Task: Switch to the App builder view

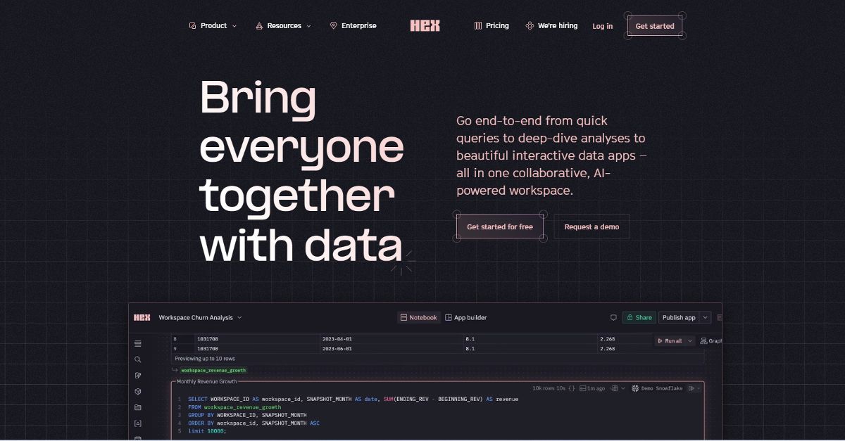Action: 466,317
